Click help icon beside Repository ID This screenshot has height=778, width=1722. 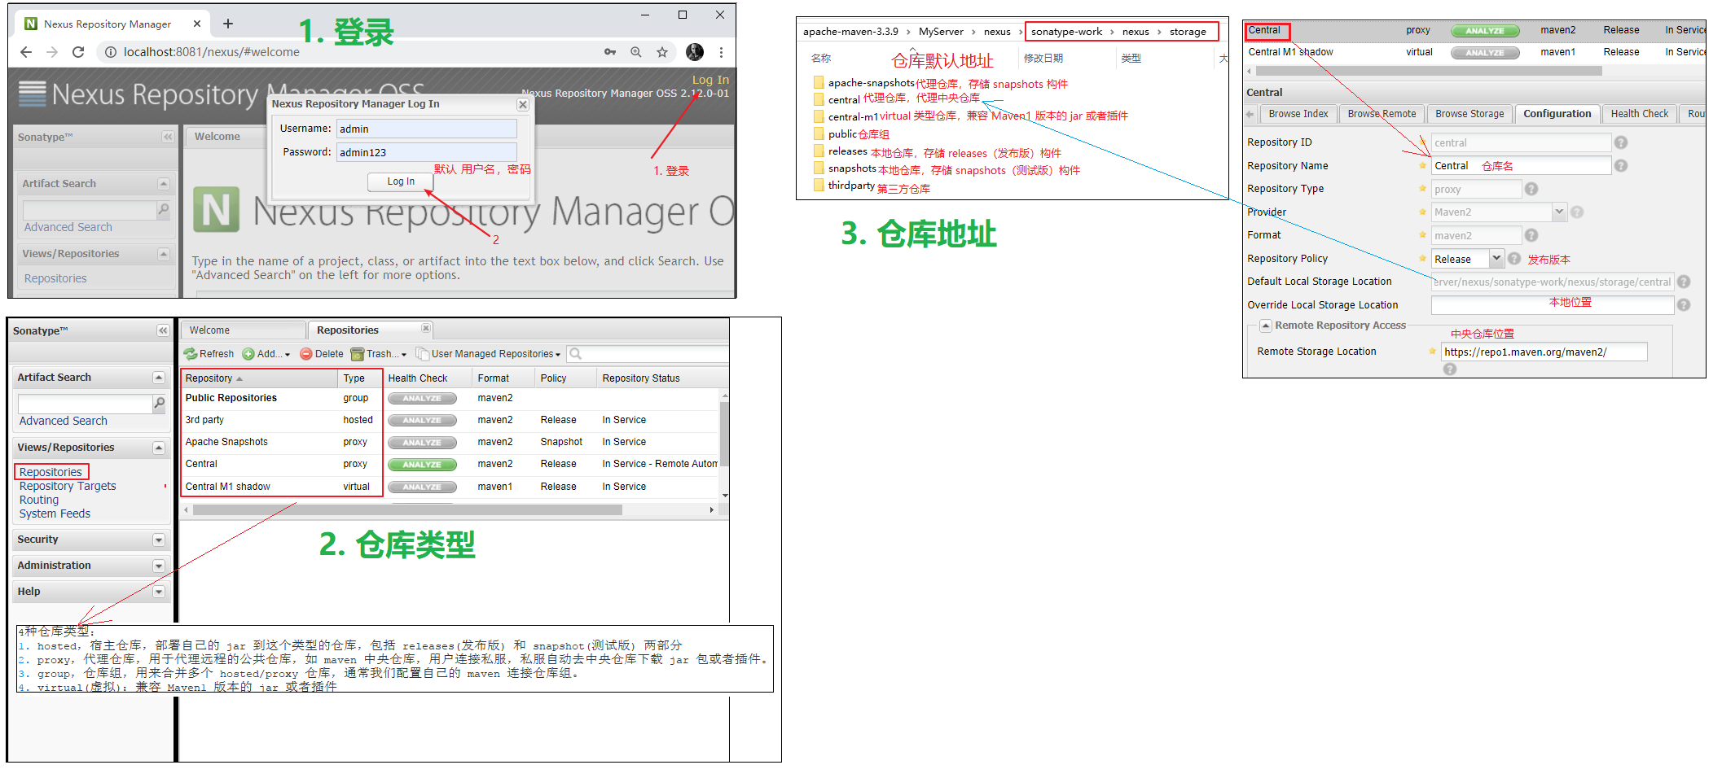click(1621, 142)
